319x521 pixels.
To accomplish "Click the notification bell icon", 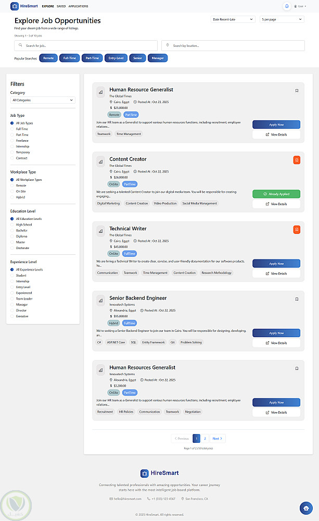I will (287, 6).
